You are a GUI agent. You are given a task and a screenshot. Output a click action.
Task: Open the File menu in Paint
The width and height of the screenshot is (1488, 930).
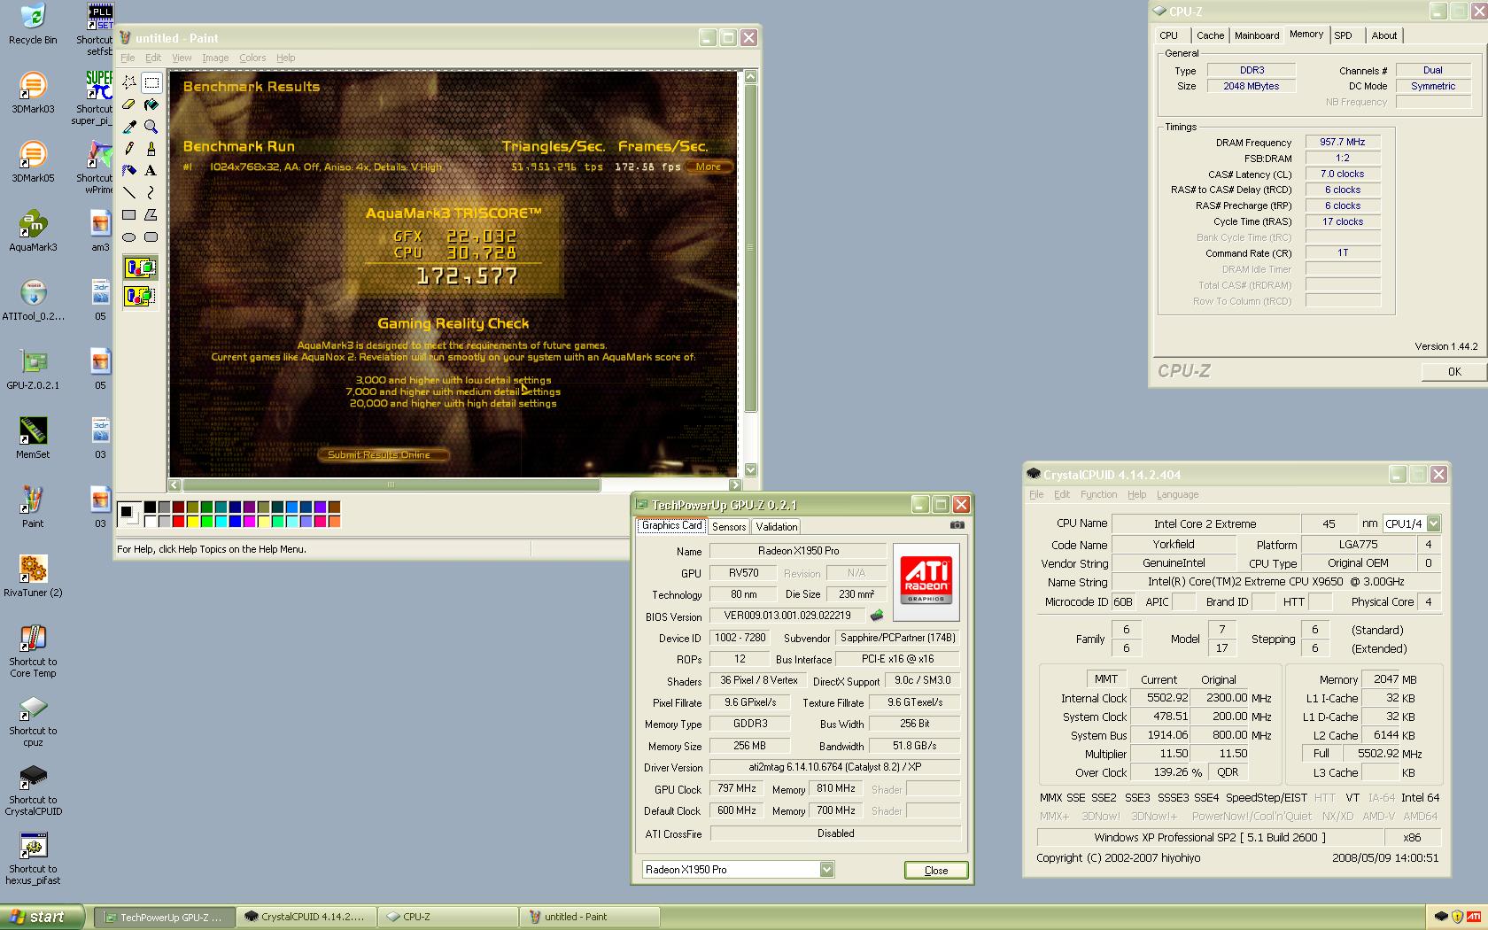[128, 58]
